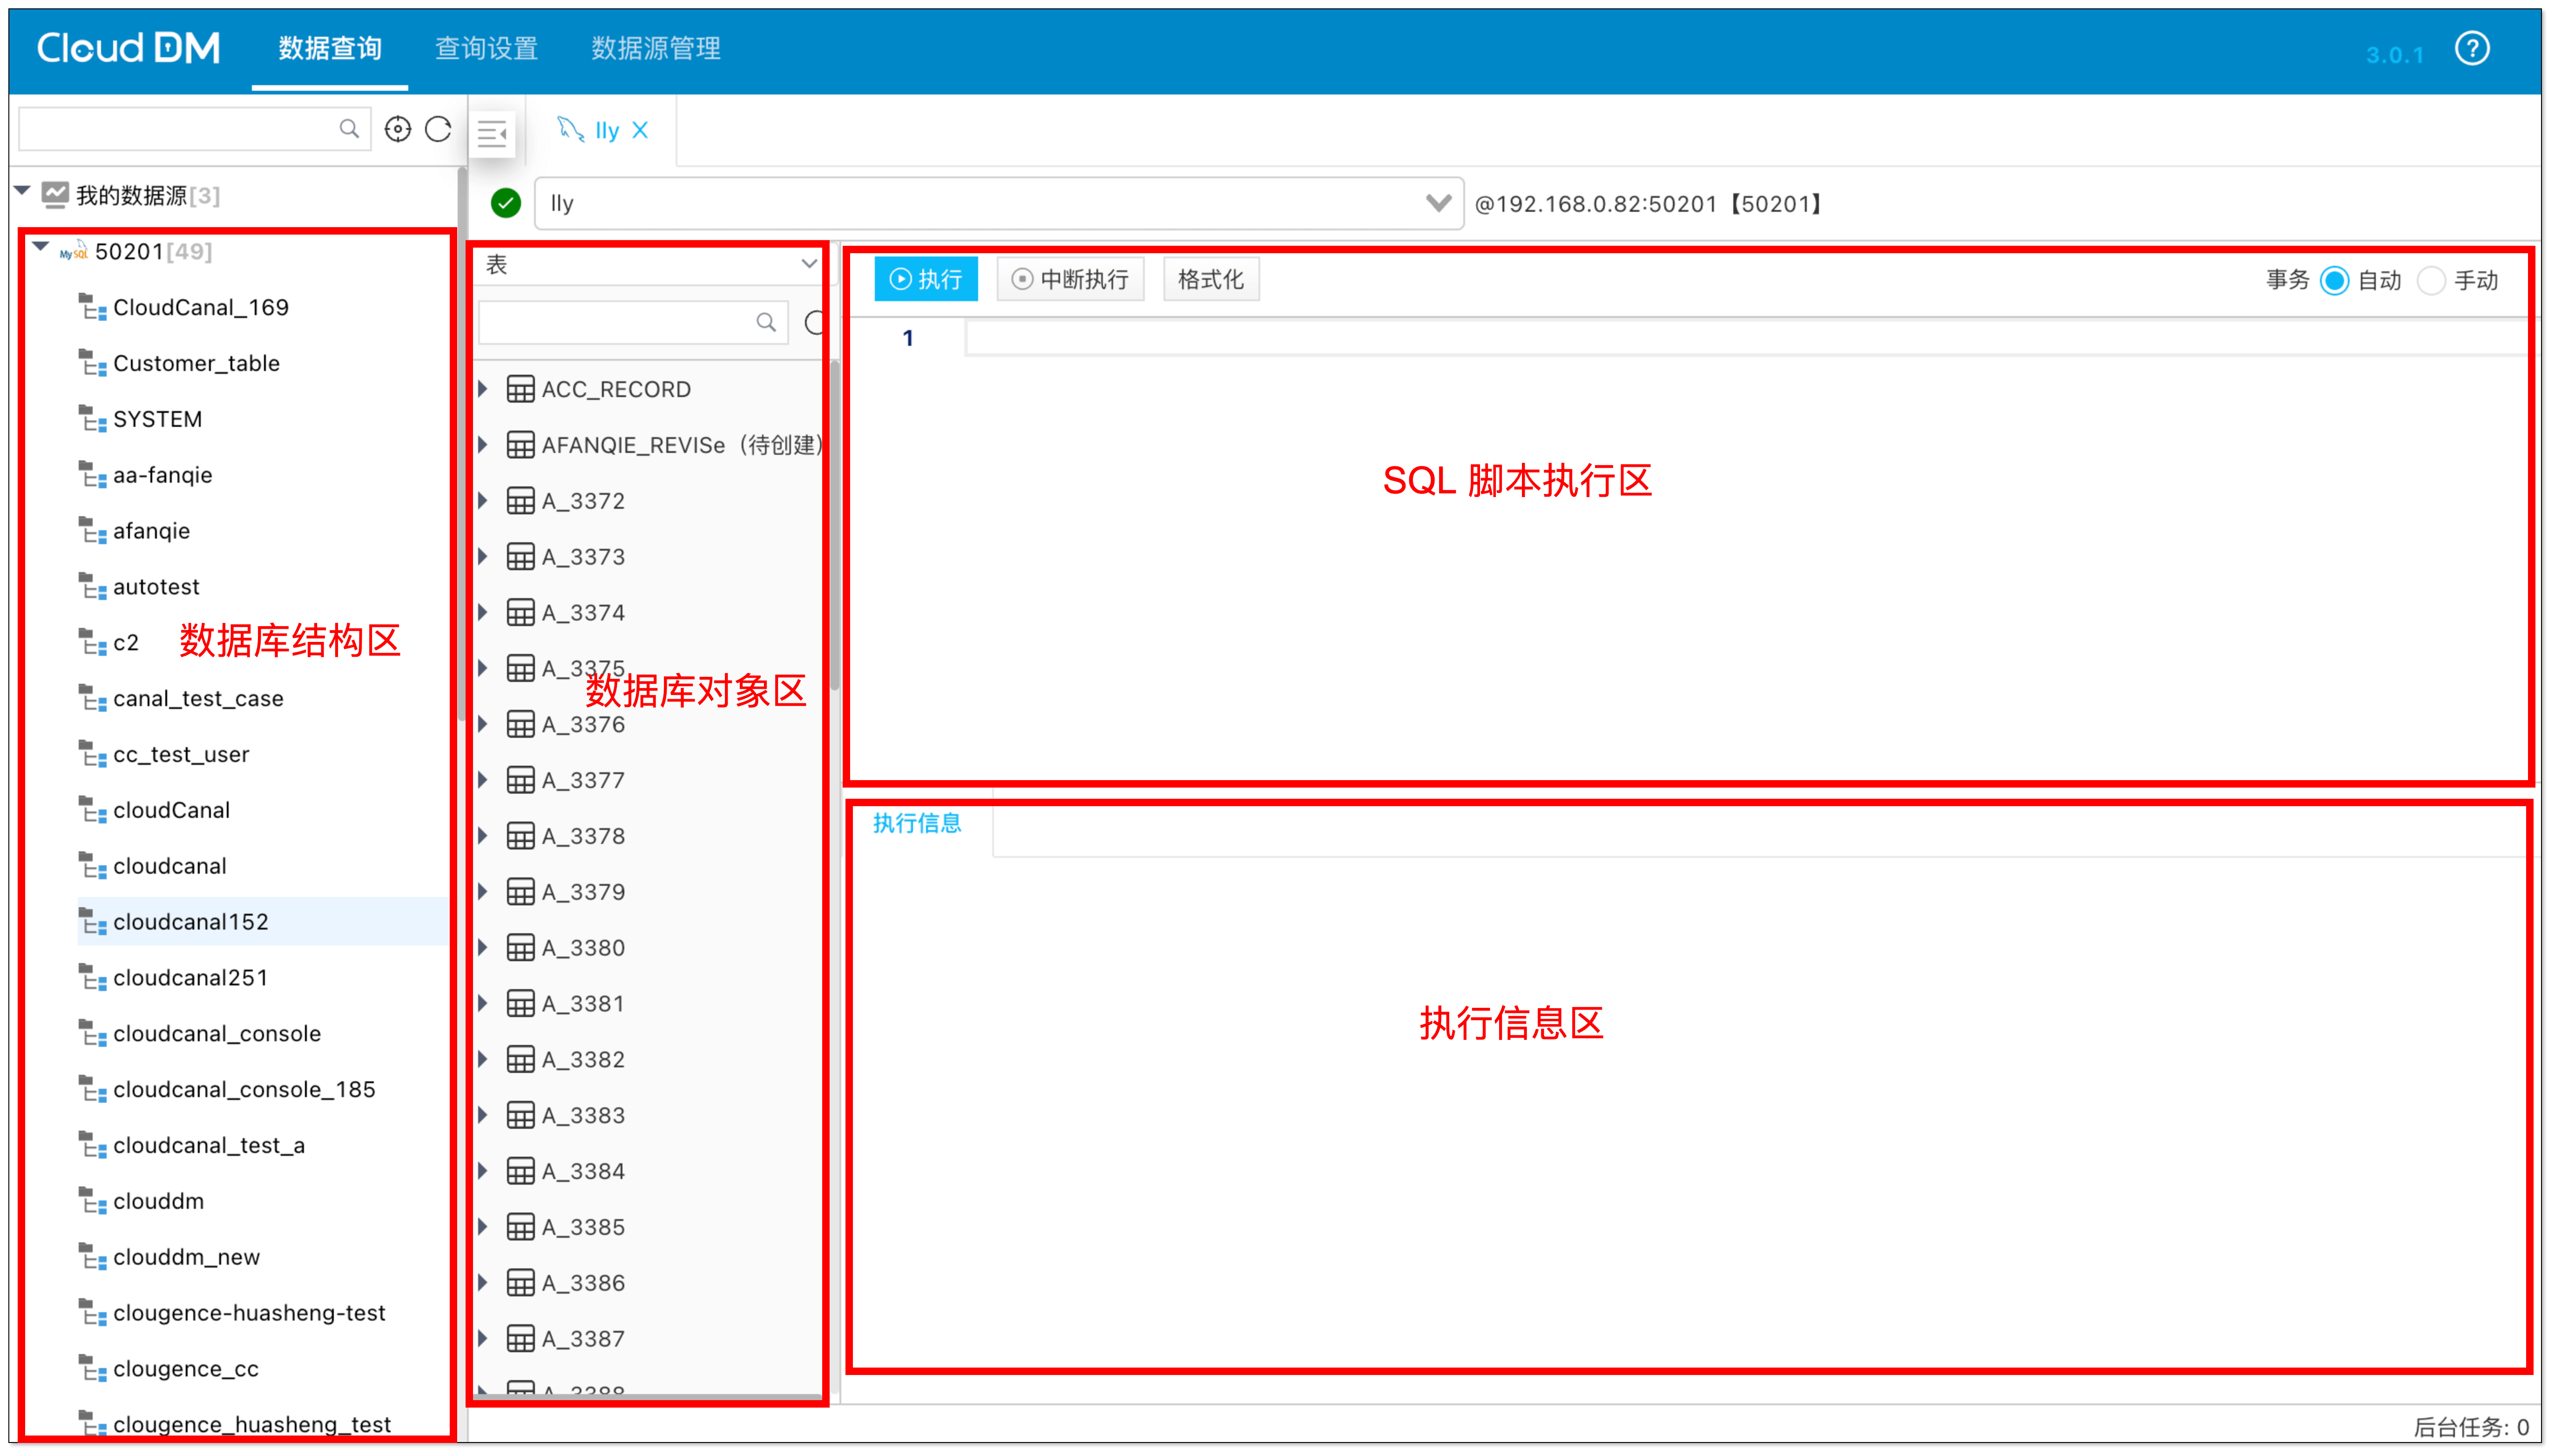Click the refresh icon next to the table search
Image resolution: width=2555 pixels, height=1456 pixels.
coord(815,322)
